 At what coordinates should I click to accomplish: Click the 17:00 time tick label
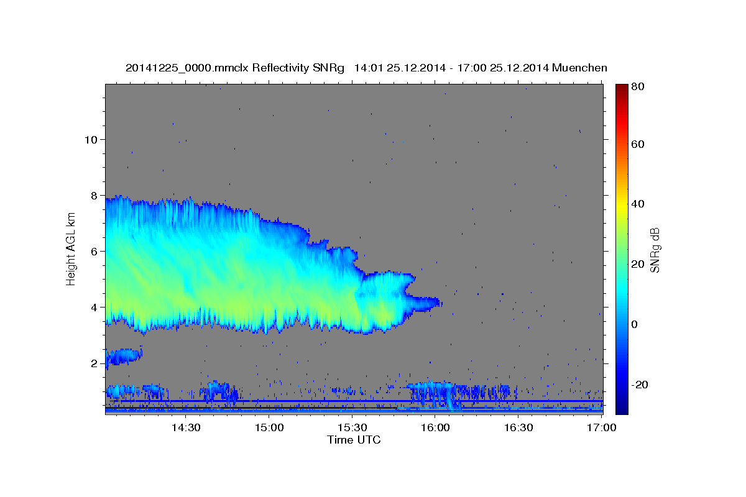pos(602,428)
